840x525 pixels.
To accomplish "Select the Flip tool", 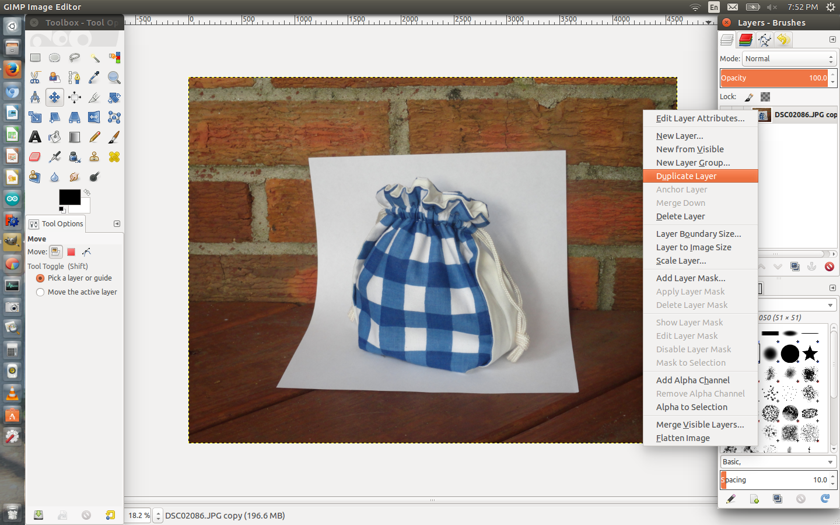I will click(x=94, y=117).
